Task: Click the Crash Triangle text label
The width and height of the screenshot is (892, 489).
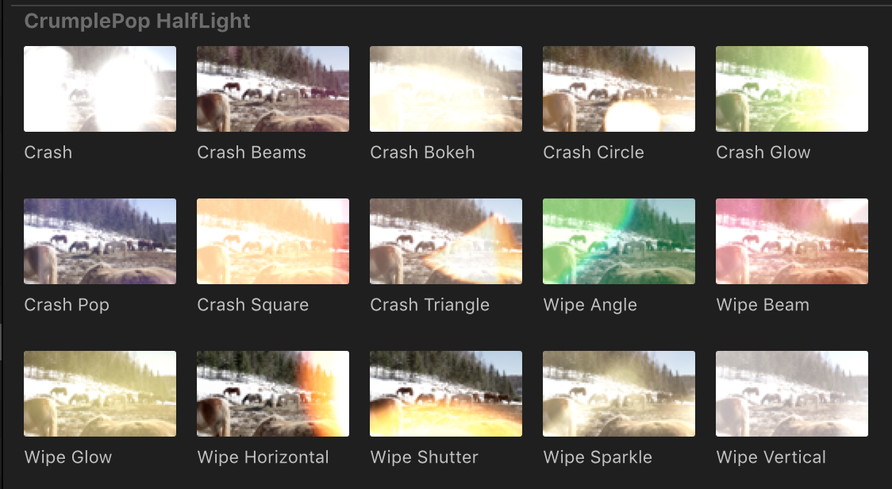Action: pos(429,305)
